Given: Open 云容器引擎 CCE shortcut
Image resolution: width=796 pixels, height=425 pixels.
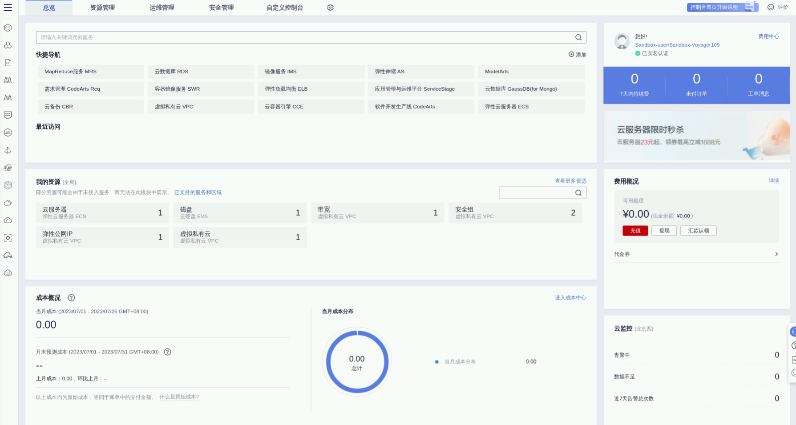Looking at the screenshot, I should point(311,107).
